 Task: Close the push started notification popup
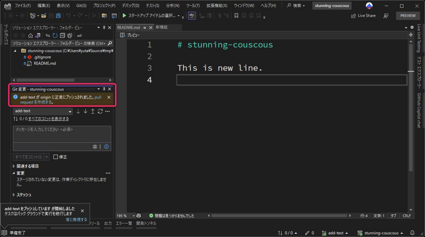pos(82,211)
